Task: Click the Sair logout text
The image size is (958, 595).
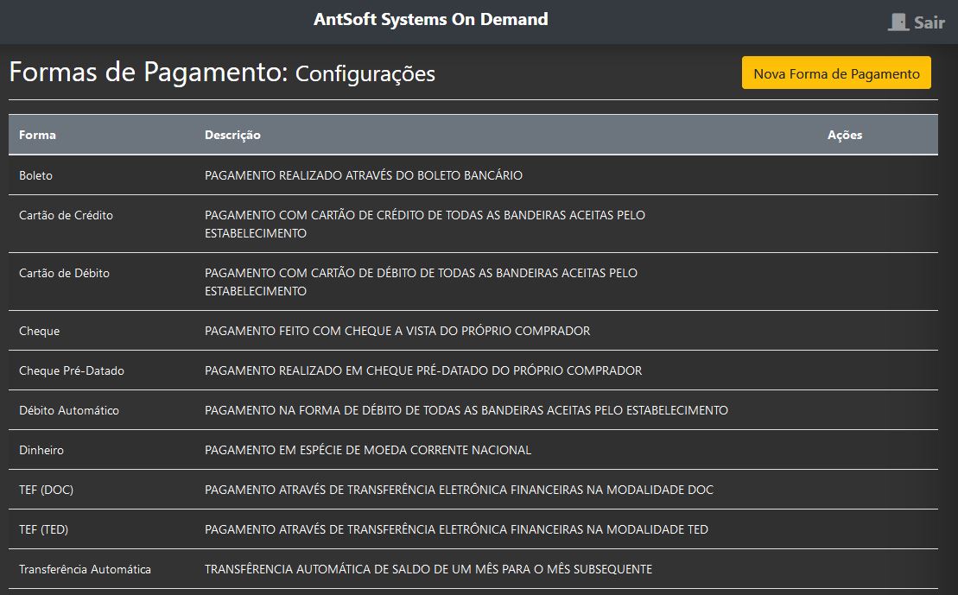Action: point(929,22)
